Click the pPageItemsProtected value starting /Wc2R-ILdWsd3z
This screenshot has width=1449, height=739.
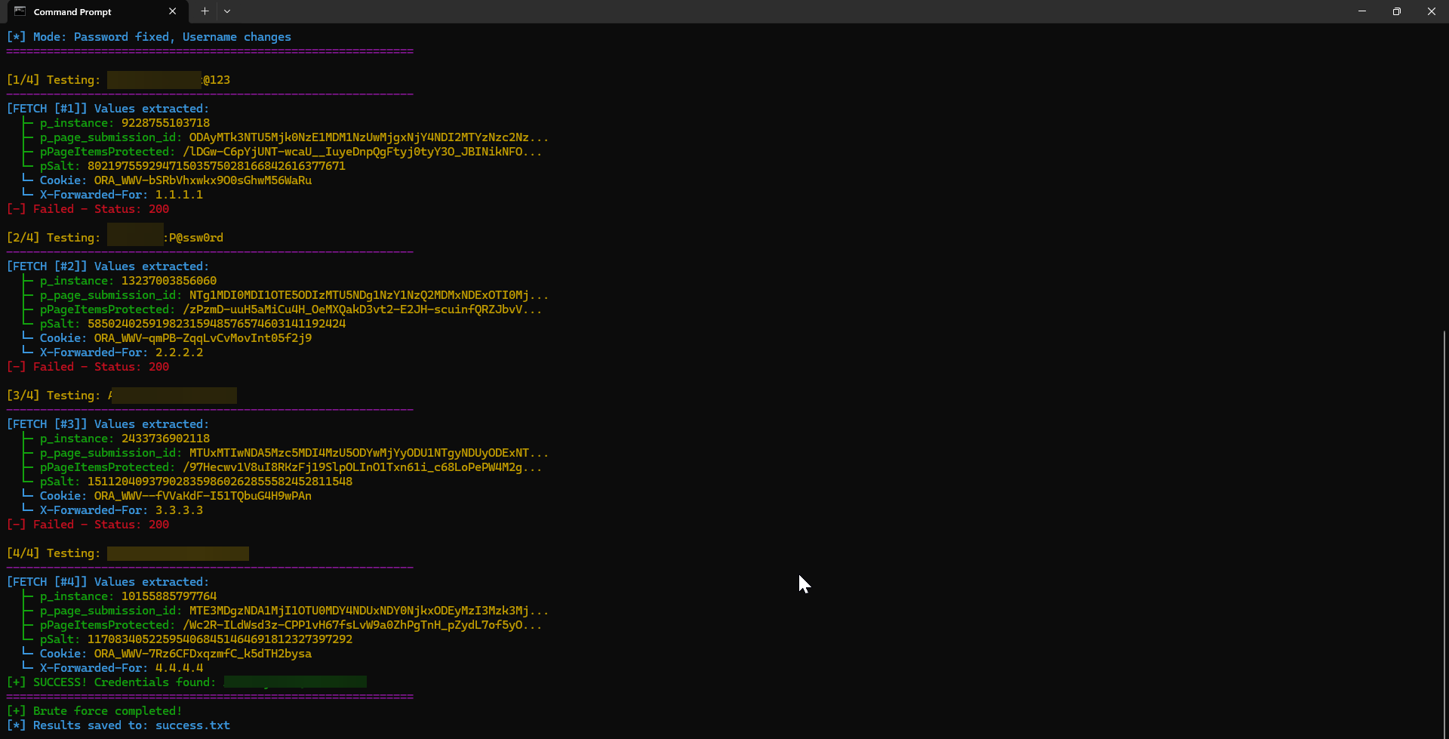(x=362, y=625)
